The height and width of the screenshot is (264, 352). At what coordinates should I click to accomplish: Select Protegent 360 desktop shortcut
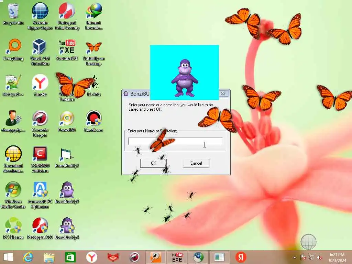click(x=40, y=228)
